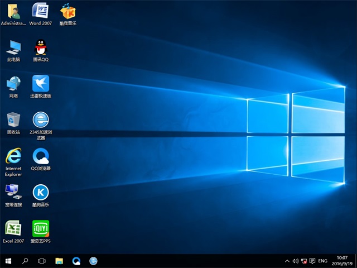Screen dimensions: 357x268
Task: Open the Windows Start menu
Action: [8, 261]
